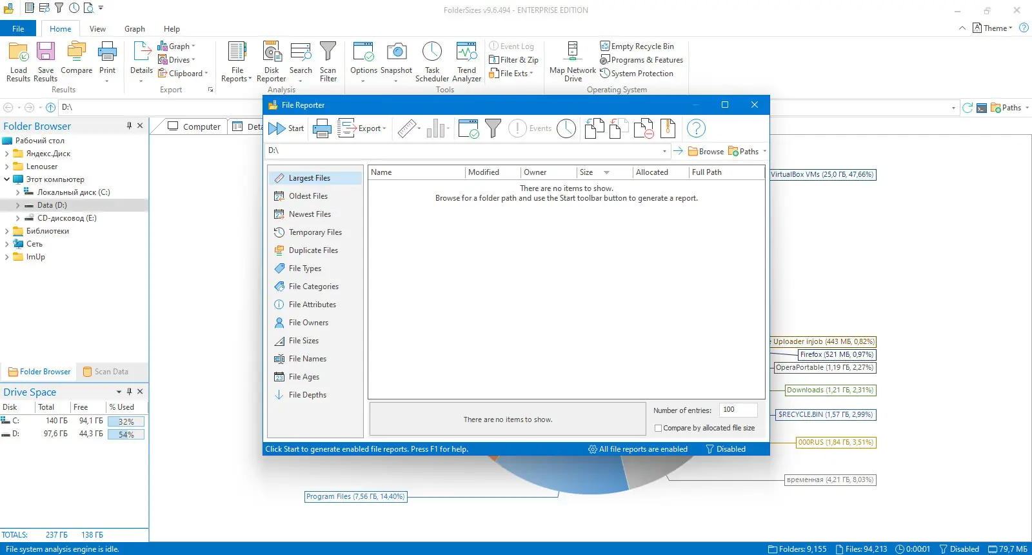Click the move files icon in File Reporter
This screenshot has width=1032, height=555.
point(619,128)
